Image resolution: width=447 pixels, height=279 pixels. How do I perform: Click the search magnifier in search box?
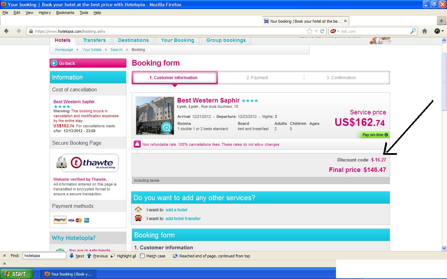(413, 31)
